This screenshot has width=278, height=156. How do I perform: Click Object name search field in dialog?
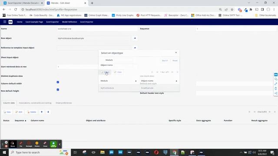[x=123, y=65]
